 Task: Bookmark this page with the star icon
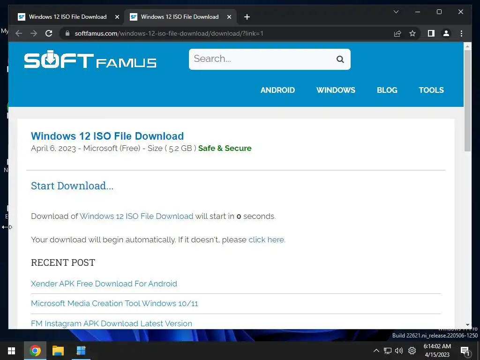click(x=412, y=33)
